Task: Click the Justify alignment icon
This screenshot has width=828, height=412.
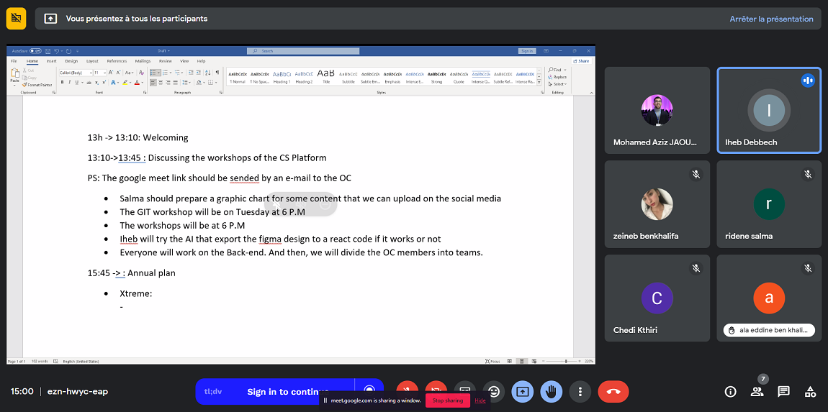Action: 175,82
